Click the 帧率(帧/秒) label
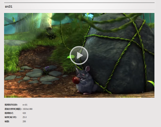The image size is (161, 127). tap(11, 117)
